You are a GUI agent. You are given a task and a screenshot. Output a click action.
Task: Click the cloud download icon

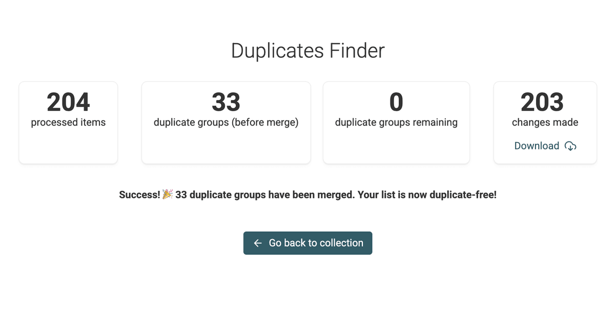coord(570,146)
